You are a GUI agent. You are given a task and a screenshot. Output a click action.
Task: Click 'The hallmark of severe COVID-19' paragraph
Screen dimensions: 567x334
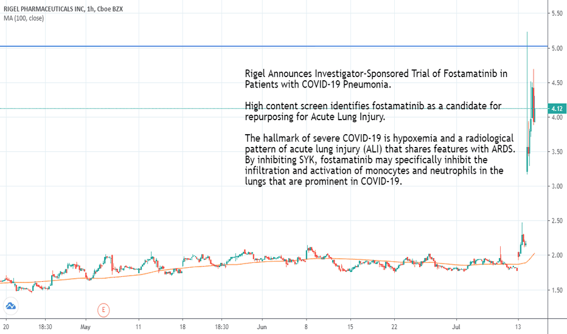pyautogui.click(x=380, y=160)
